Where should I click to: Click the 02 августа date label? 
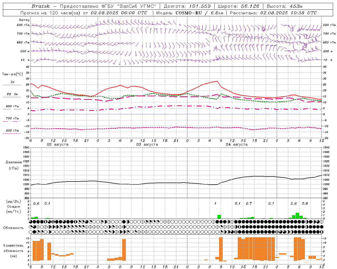tap(58, 144)
